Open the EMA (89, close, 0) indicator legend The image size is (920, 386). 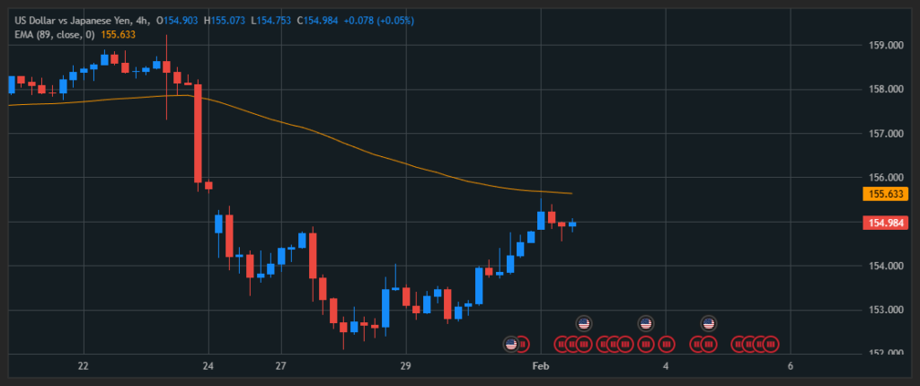click(x=52, y=33)
